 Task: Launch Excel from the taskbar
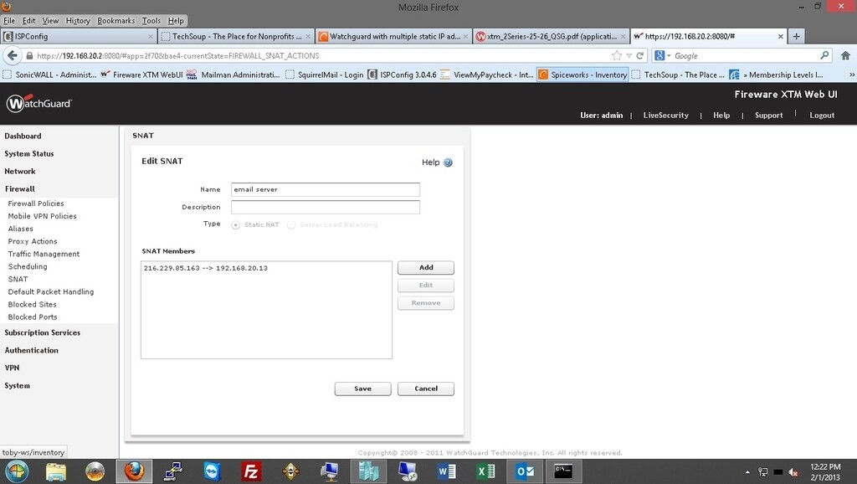click(x=485, y=471)
